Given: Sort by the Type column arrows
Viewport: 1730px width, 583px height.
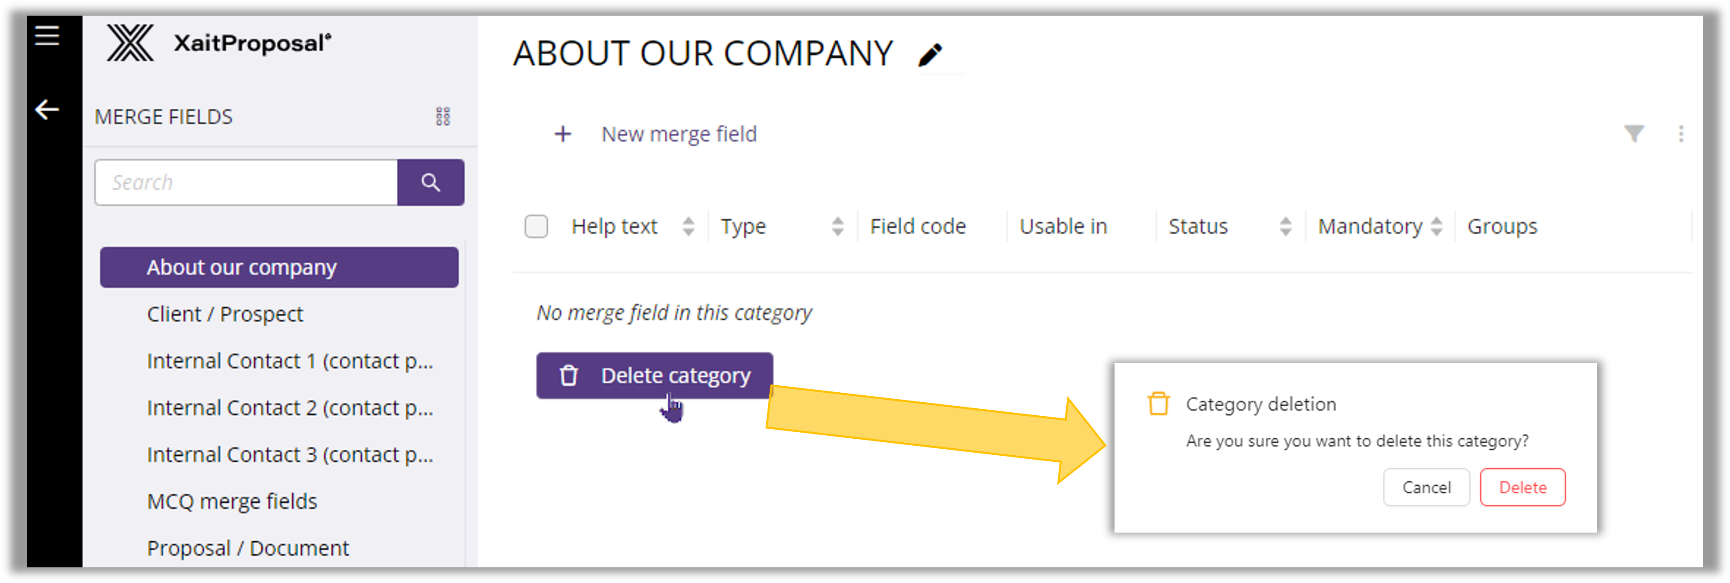Looking at the screenshot, I should tap(837, 227).
